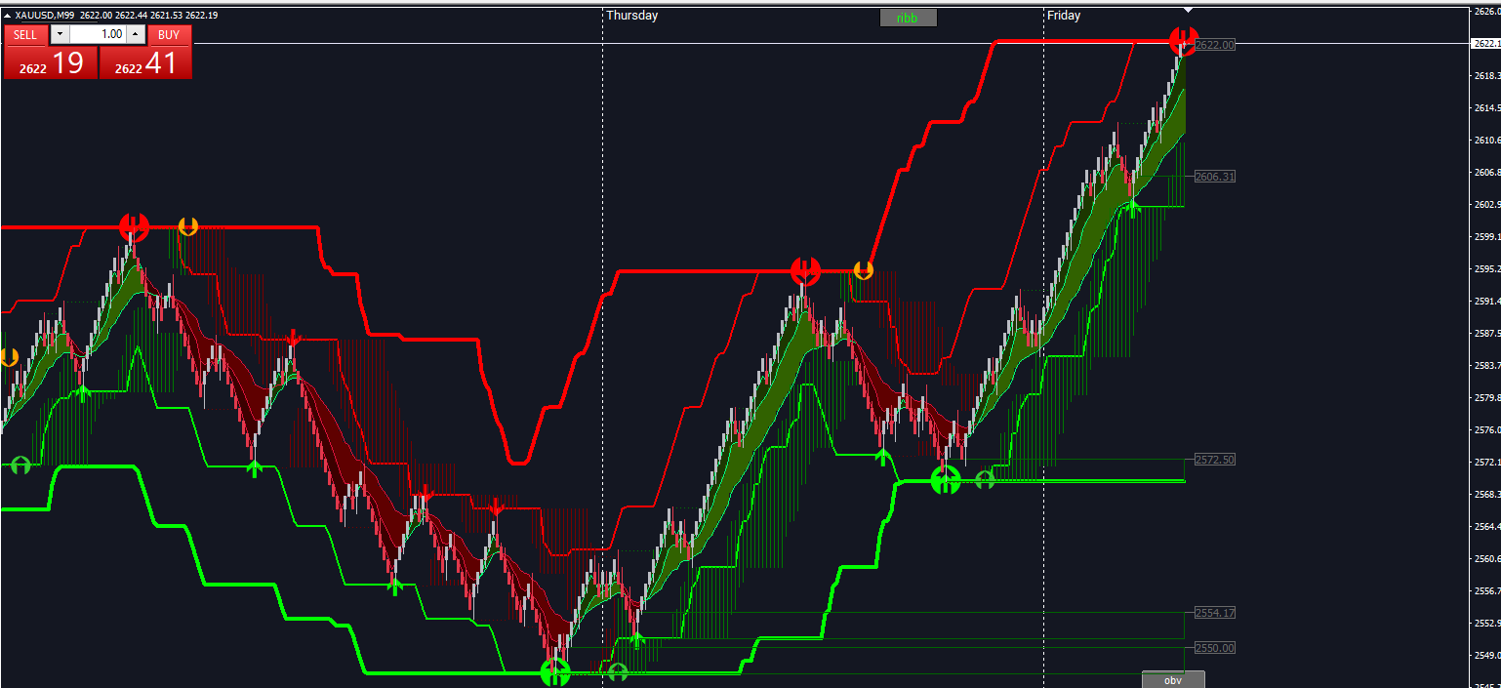
Task: Click the 2606.31 price level label
Action: point(1215,177)
